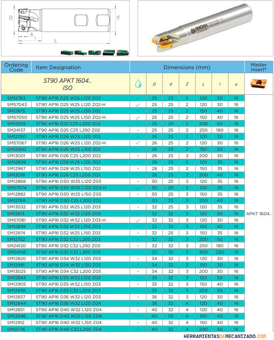274x340 pixels.
Task: Open the end mill technical dimension drawing
Action: pos(65,28)
